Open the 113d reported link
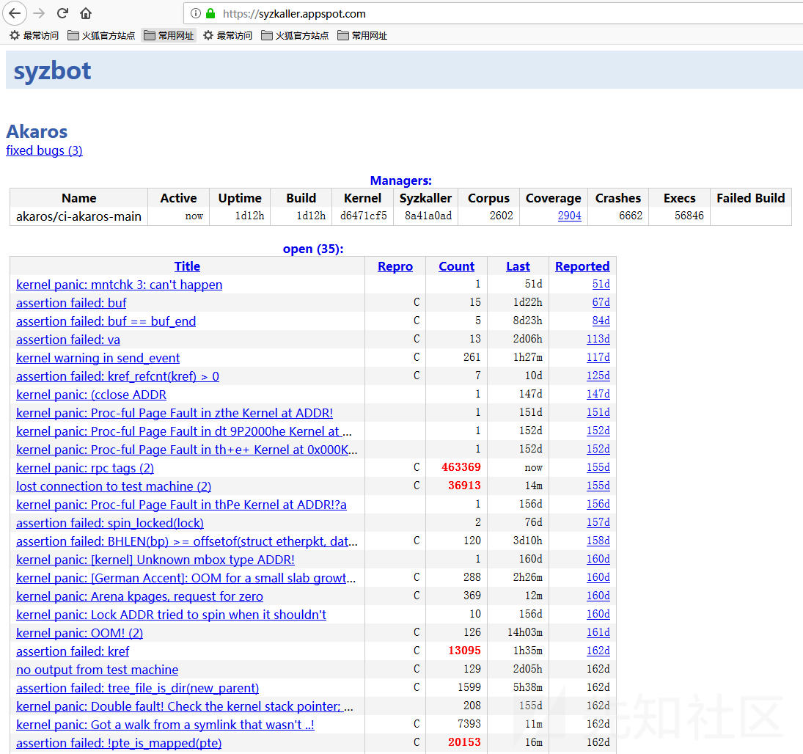 click(x=598, y=339)
